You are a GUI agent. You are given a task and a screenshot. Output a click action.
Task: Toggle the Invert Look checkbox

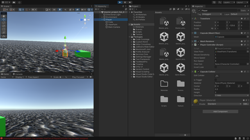[216, 67]
